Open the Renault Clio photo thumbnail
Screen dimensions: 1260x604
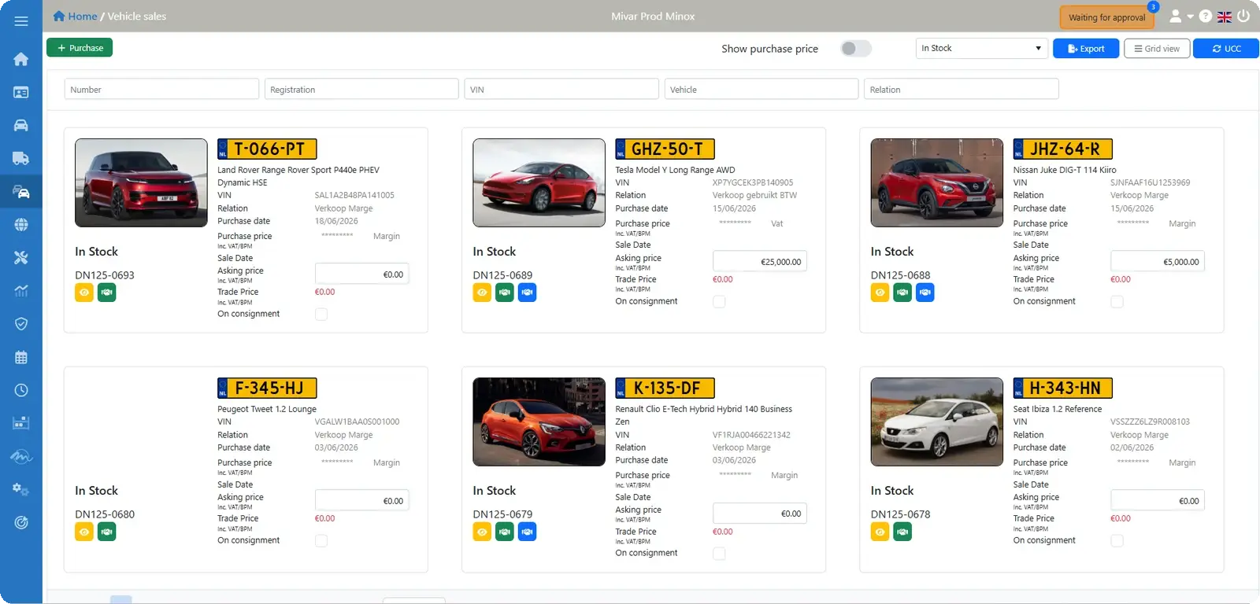click(539, 422)
